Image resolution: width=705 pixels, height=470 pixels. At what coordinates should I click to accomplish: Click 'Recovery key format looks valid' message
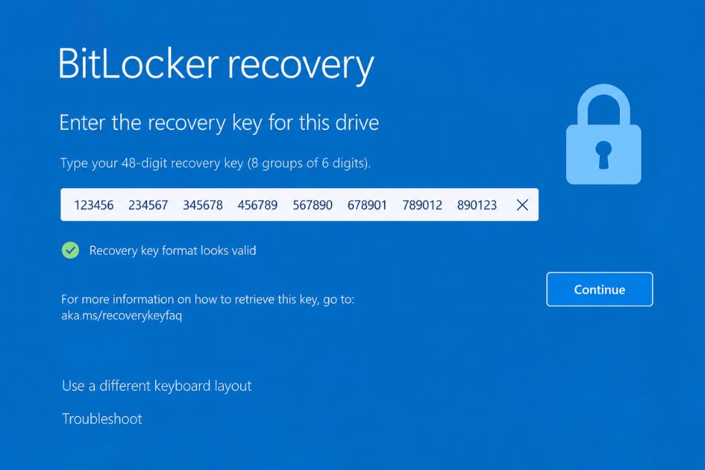(x=173, y=250)
